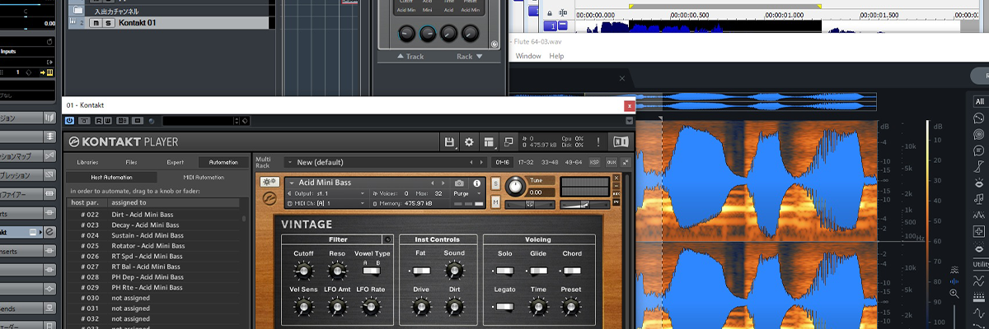Click the music note icon in right sidebar

pos(979,199)
